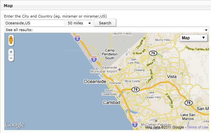Image resolution: width=211 pixels, height=133 pixels.
Task: Click the I-5 shield beside Camp Pendleton South
Action: point(94,59)
